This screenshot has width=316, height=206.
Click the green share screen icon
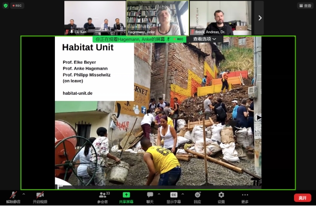(x=126, y=194)
